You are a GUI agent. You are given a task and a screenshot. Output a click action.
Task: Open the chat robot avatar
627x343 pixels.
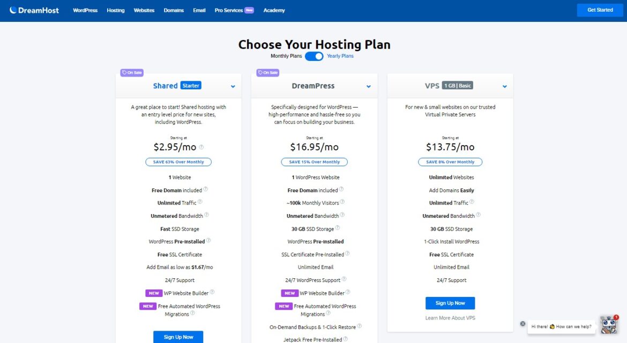(609, 325)
